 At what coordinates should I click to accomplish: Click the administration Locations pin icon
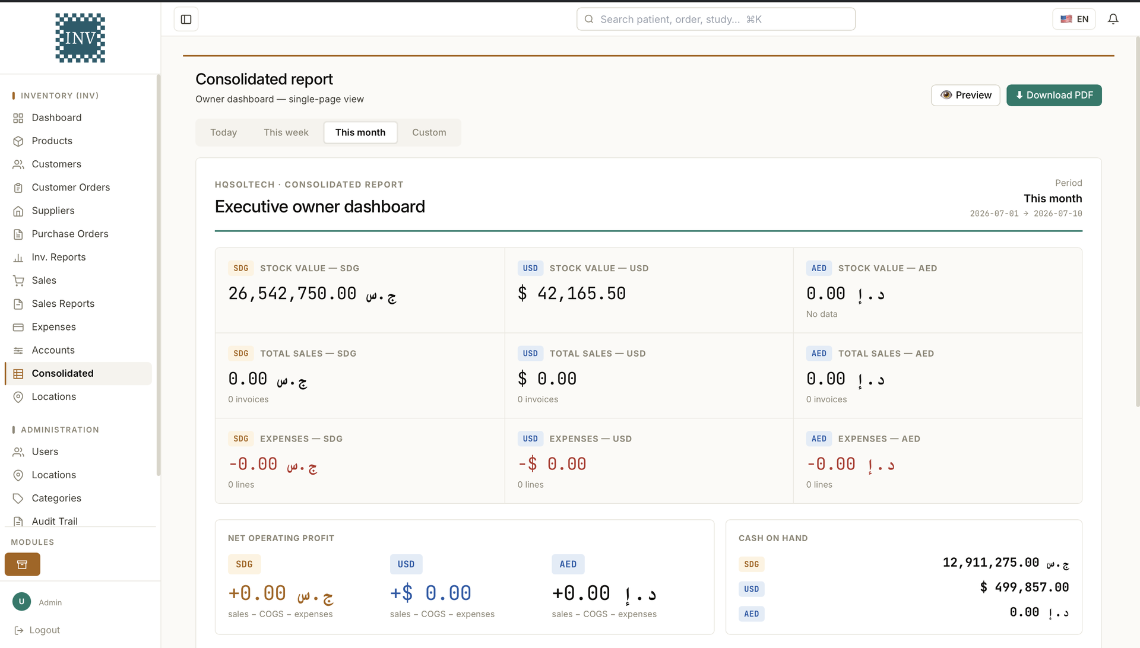[x=18, y=475]
